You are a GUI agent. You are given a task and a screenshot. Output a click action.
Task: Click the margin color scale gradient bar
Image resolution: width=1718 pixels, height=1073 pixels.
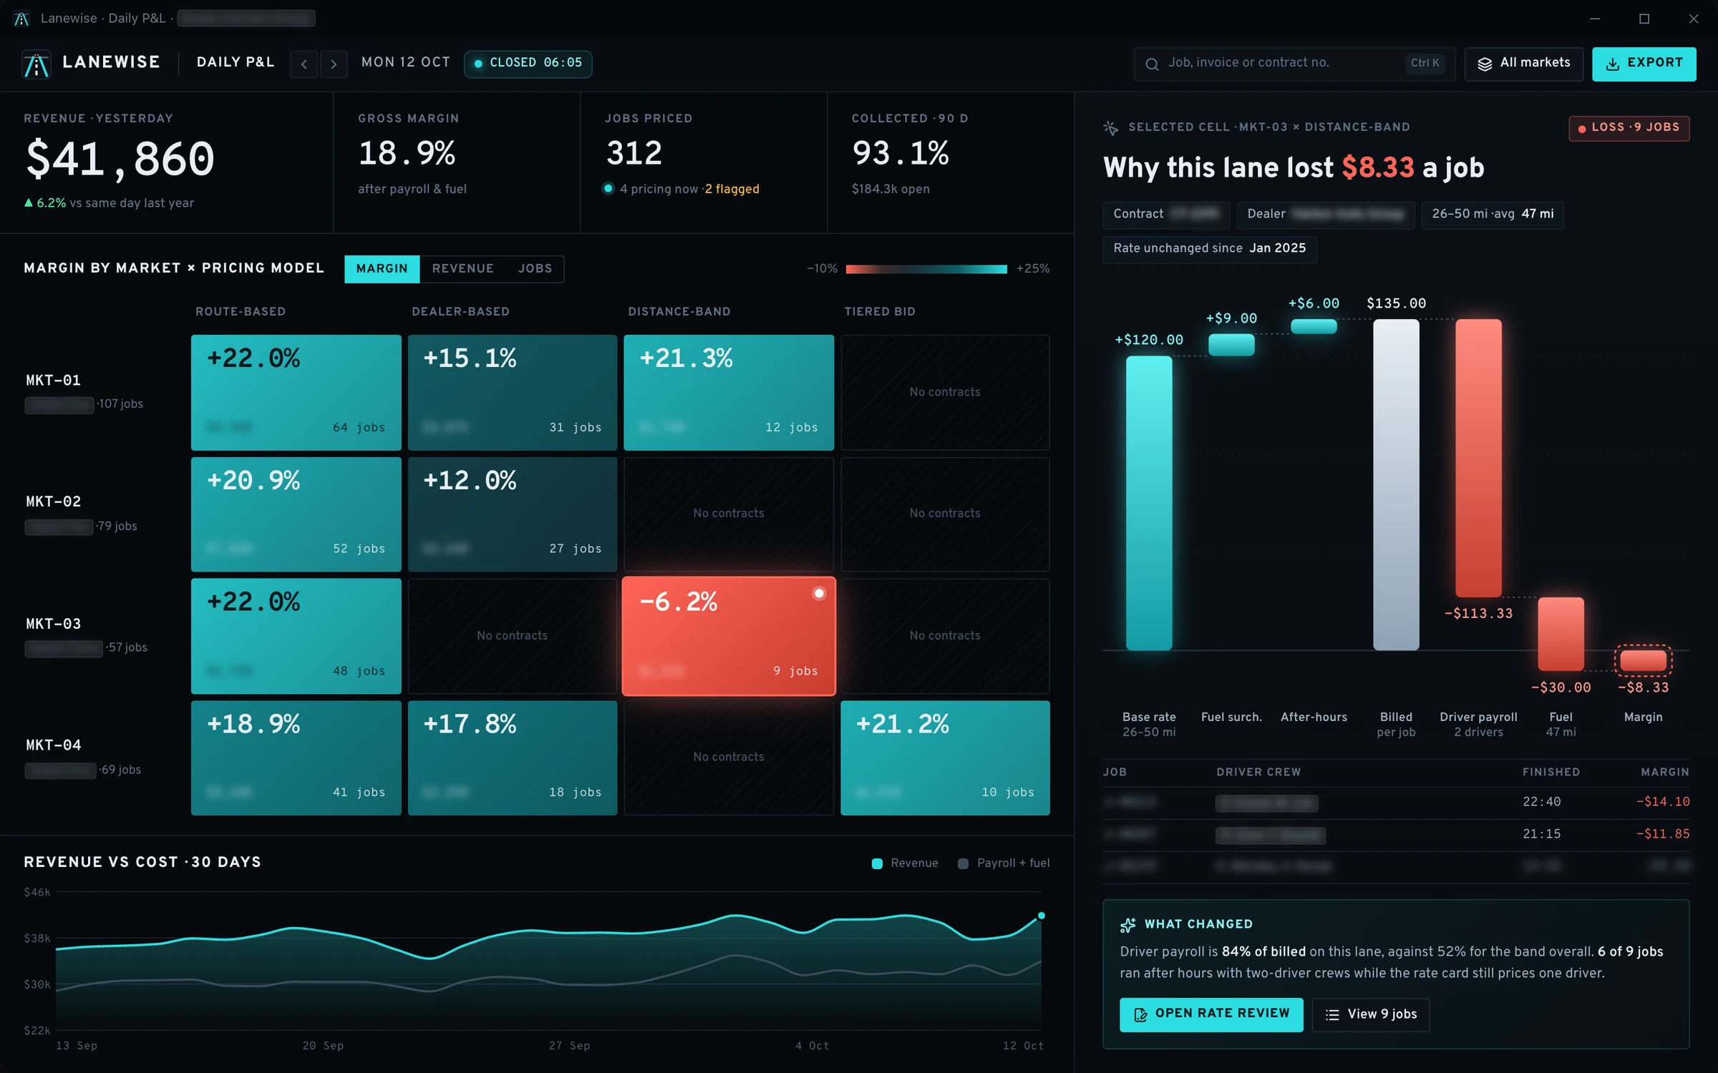926,269
